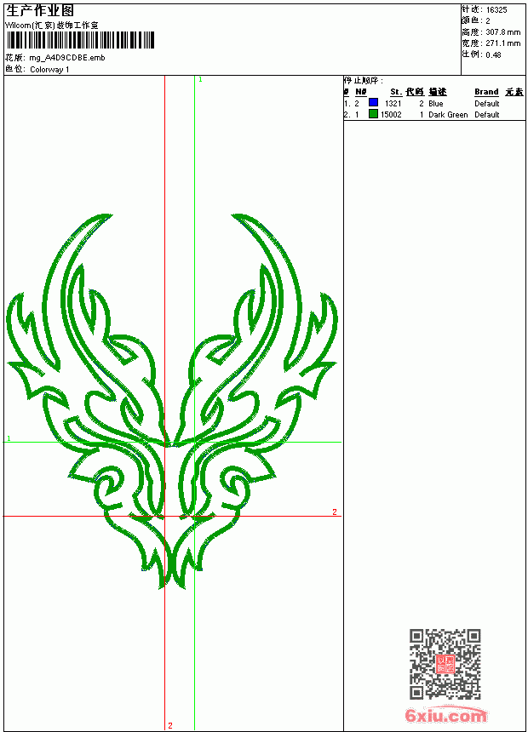
Task: Click the St. column header
Action: 396,92
